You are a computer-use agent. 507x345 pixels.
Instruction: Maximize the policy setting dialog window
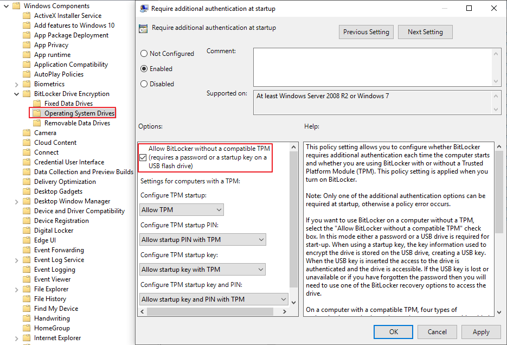(x=469, y=8)
